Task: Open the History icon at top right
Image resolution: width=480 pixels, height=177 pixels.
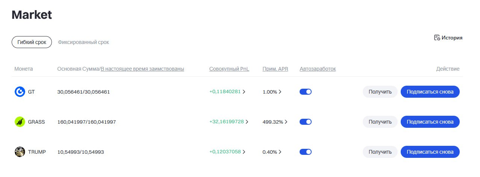Action: (437, 38)
